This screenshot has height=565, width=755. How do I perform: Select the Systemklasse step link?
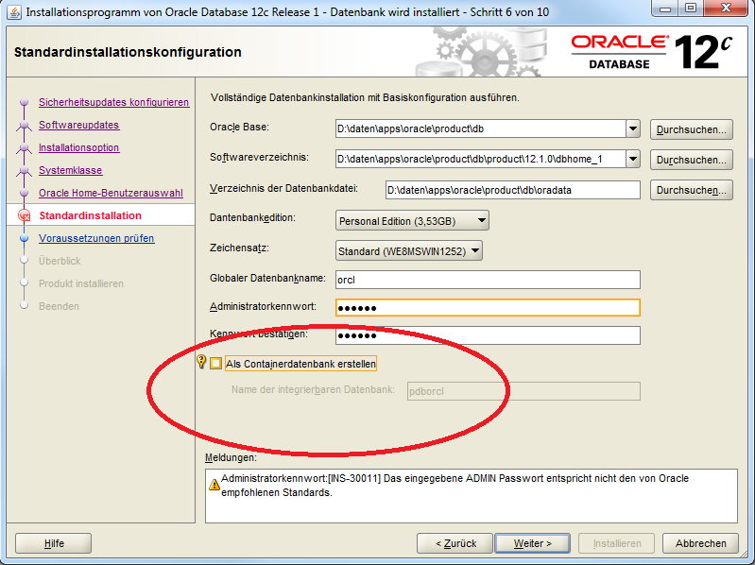[x=70, y=170]
